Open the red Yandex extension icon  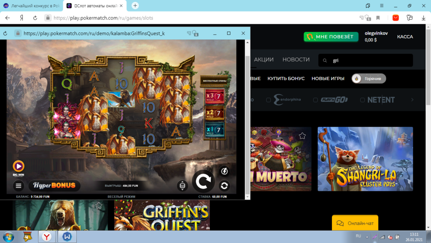pyautogui.click(x=396, y=18)
